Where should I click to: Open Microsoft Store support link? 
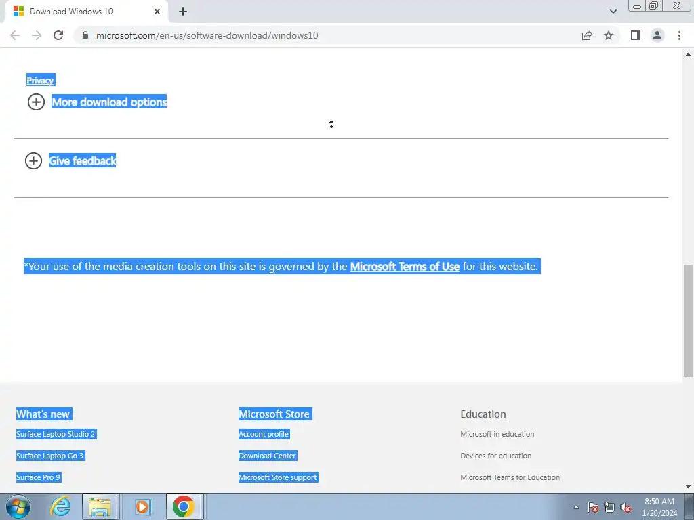coord(278,477)
